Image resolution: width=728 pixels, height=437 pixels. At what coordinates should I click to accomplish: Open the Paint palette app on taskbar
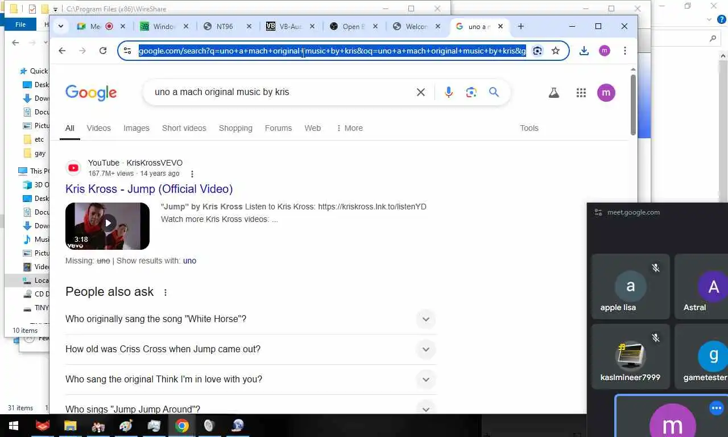pos(126,426)
